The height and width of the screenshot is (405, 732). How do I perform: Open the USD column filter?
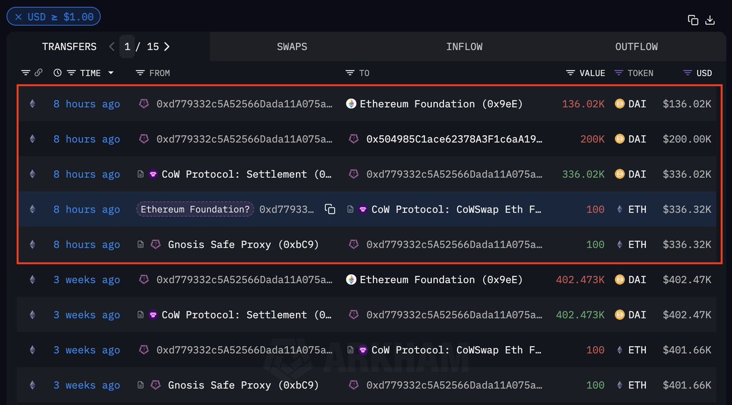click(x=687, y=73)
